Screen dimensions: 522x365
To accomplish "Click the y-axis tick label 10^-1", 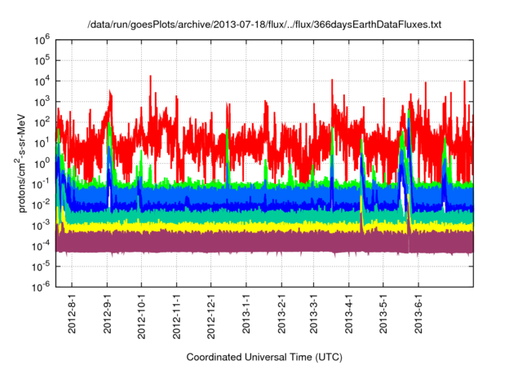I will (42, 184).
